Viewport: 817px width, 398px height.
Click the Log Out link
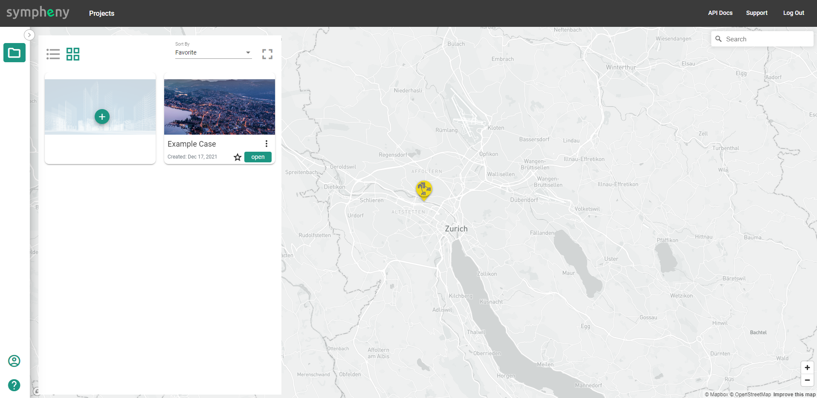tap(794, 13)
